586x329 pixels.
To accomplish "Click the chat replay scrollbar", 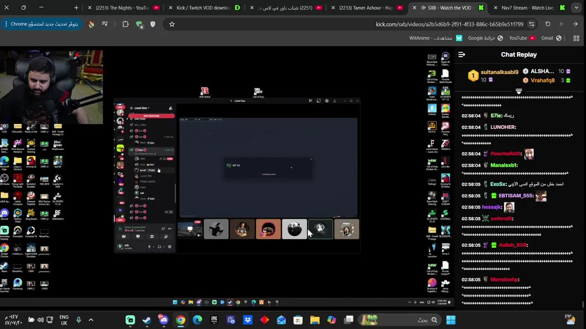I will 583,304.
